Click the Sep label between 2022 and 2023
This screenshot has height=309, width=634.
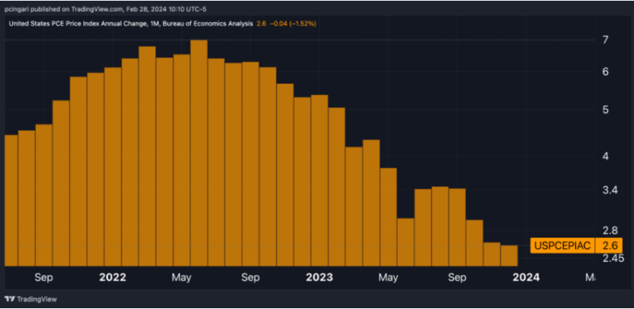250,277
